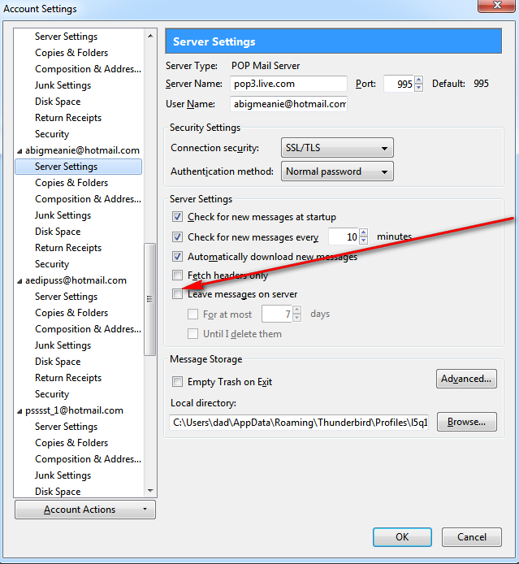Select the psssst_1@hotmail.com account entry
Viewport: 519px width, 564px height.
(74, 410)
